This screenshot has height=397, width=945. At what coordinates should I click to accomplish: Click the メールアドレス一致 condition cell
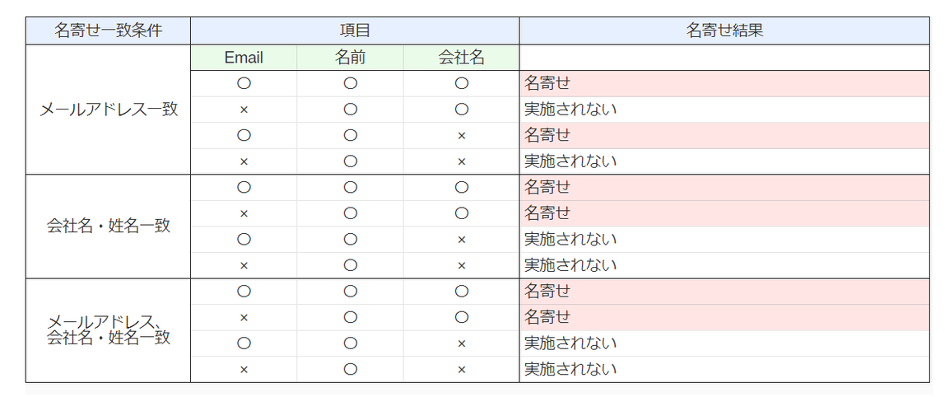click(108, 110)
